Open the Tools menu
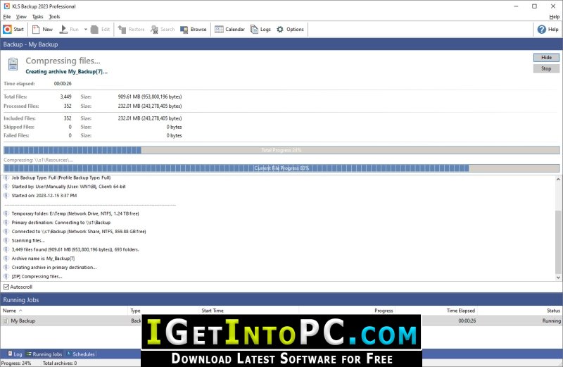The height and width of the screenshot is (367, 563). (x=54, y=16)
